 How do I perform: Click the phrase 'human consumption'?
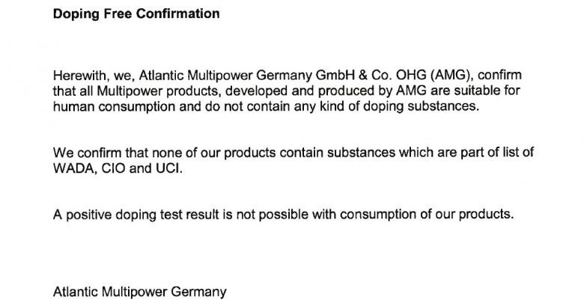point(114,107)
